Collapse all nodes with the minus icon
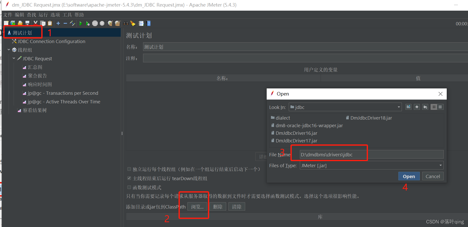Viewport: 468px width, 227px height. pyautogui.click(x=65, y=23)
